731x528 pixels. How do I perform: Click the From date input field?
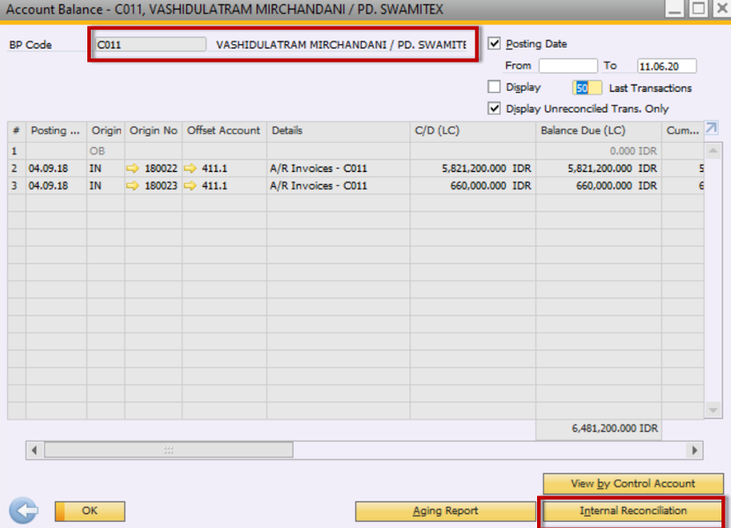tap(568, 66)
